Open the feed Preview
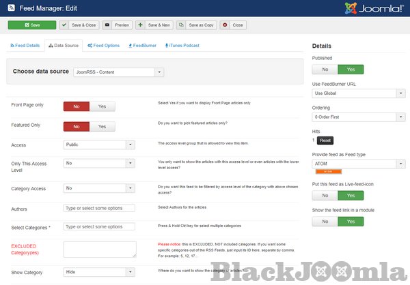The width and height of the screenshot is (410, 285). [117, 25]
